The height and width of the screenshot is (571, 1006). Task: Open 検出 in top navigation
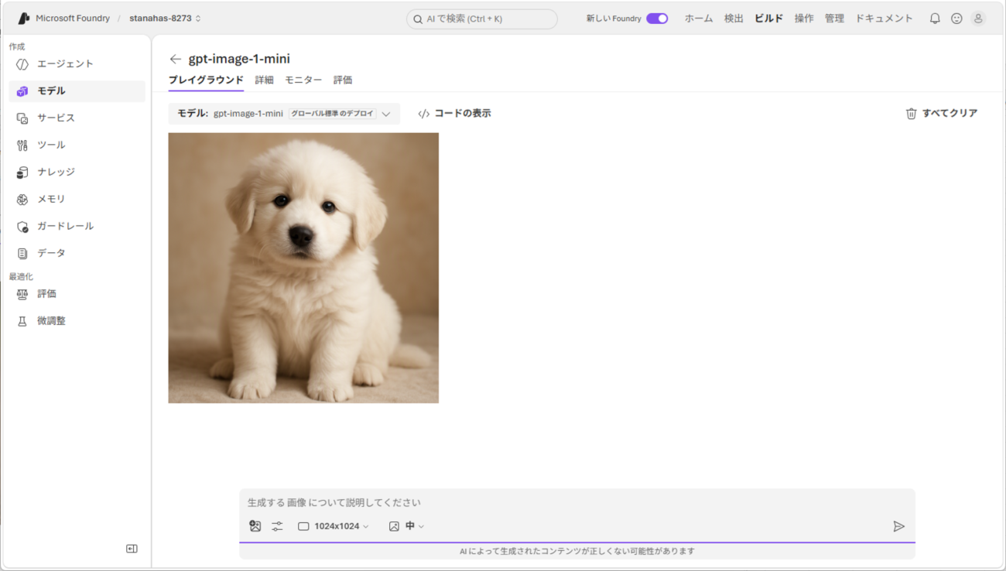[x=734, y=19]
